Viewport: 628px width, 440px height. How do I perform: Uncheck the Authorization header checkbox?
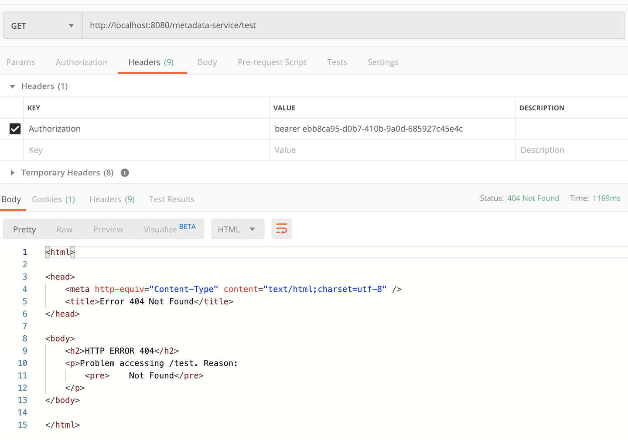[15, 129]
